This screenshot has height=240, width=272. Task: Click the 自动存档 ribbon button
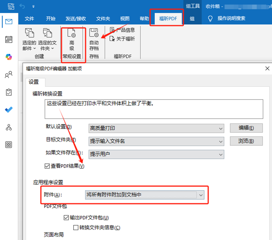tap(94, 39)
